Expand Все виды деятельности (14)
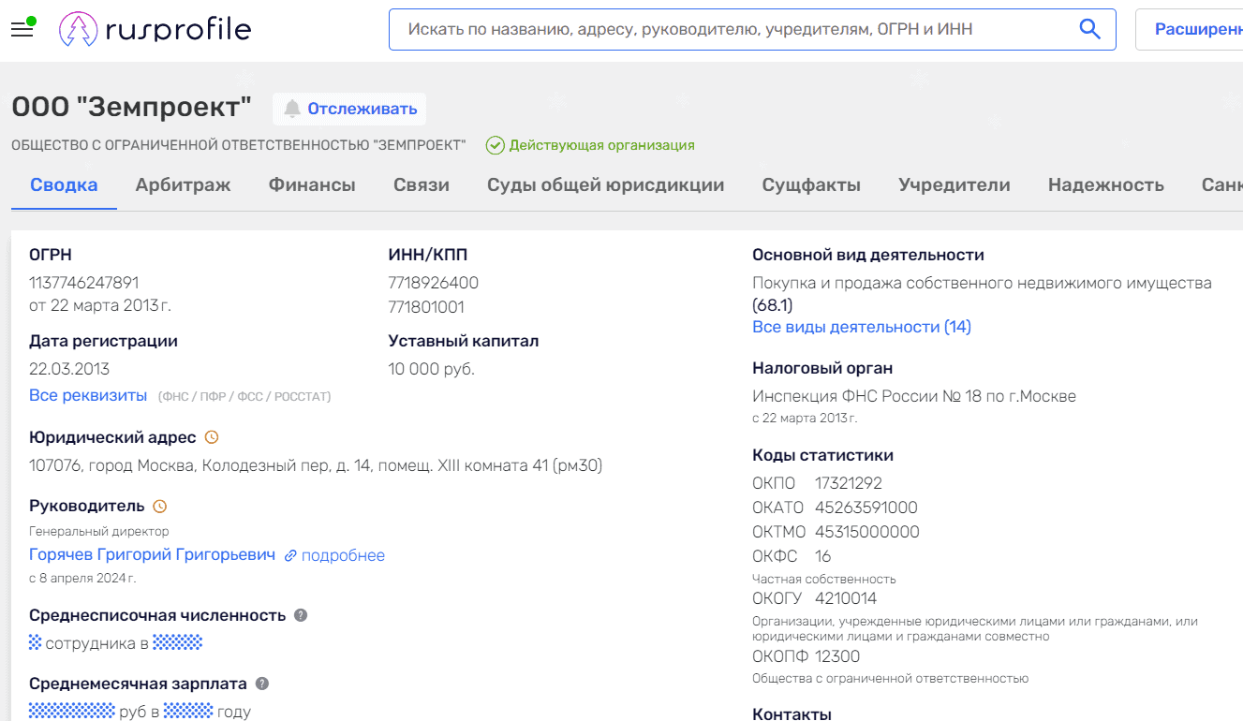The image size is (1243, 721). point(863,326)
